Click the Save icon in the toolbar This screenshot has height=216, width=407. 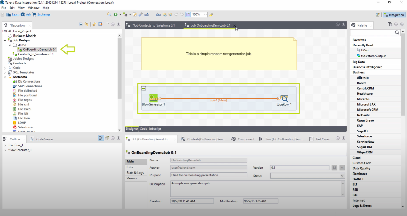[3, 15]
